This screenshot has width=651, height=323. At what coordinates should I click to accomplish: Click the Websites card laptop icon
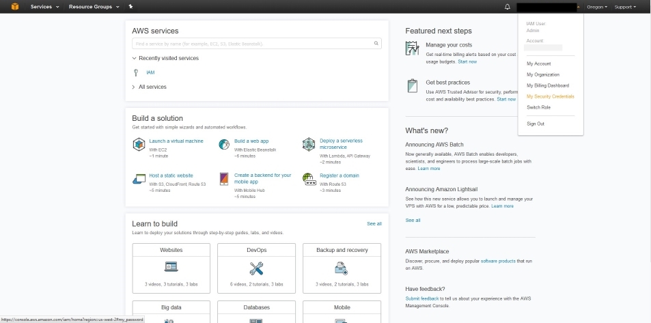click(x=171, y=266)
